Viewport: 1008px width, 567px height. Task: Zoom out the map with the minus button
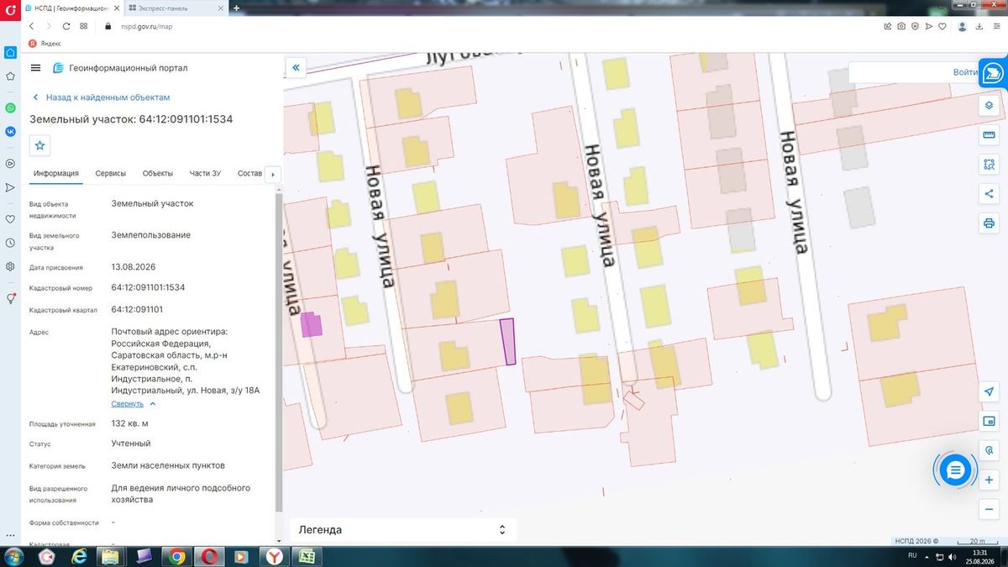(x=990, y=509)
